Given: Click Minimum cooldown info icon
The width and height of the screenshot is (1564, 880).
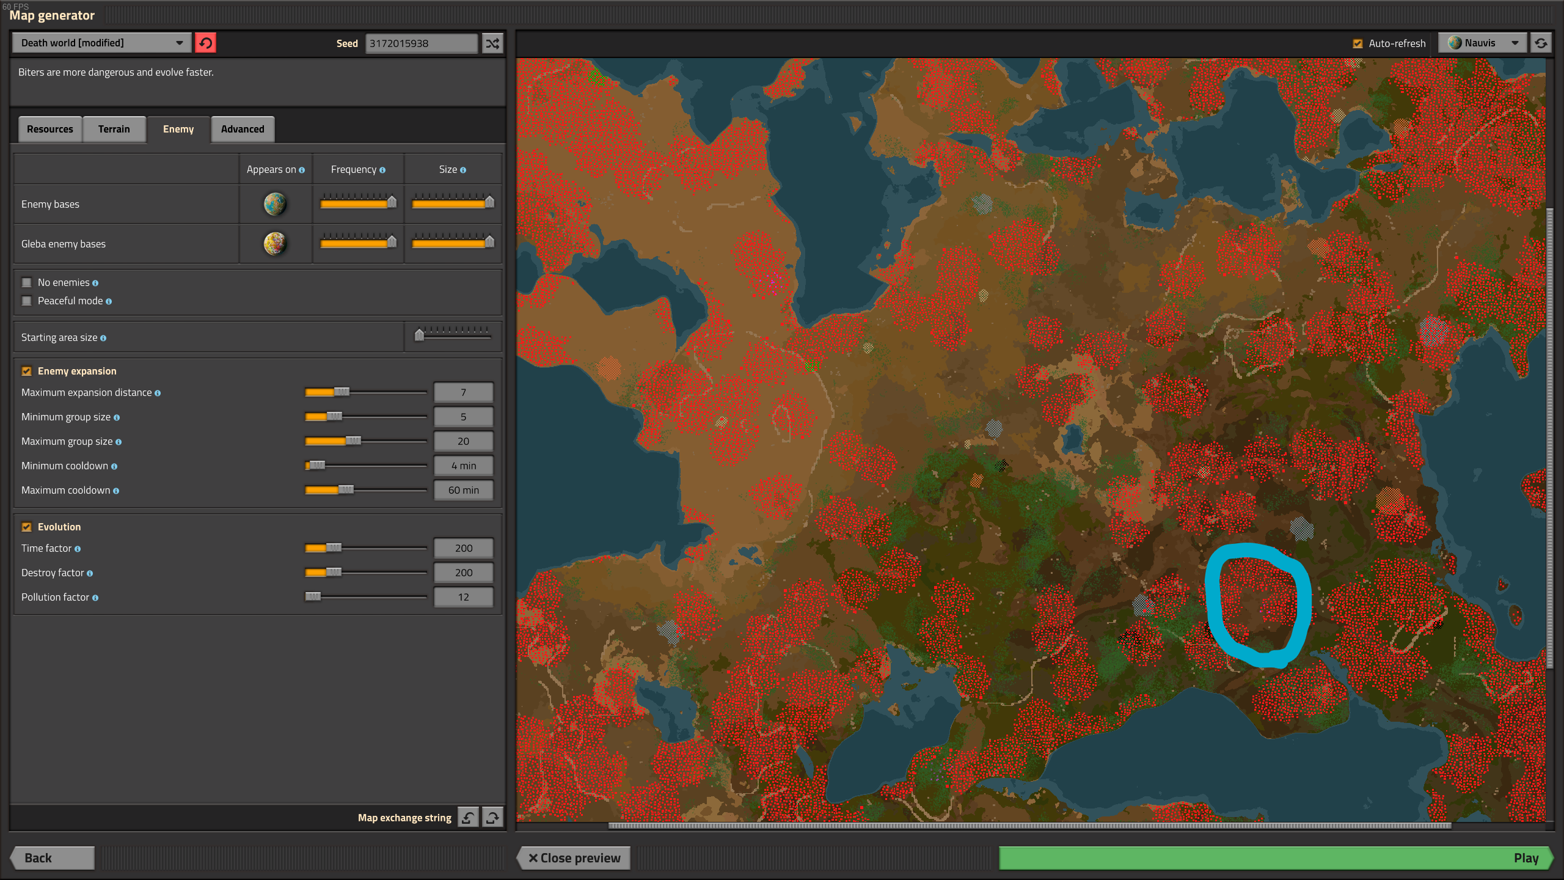Looking at the screenshot, I should click(114, 466).
